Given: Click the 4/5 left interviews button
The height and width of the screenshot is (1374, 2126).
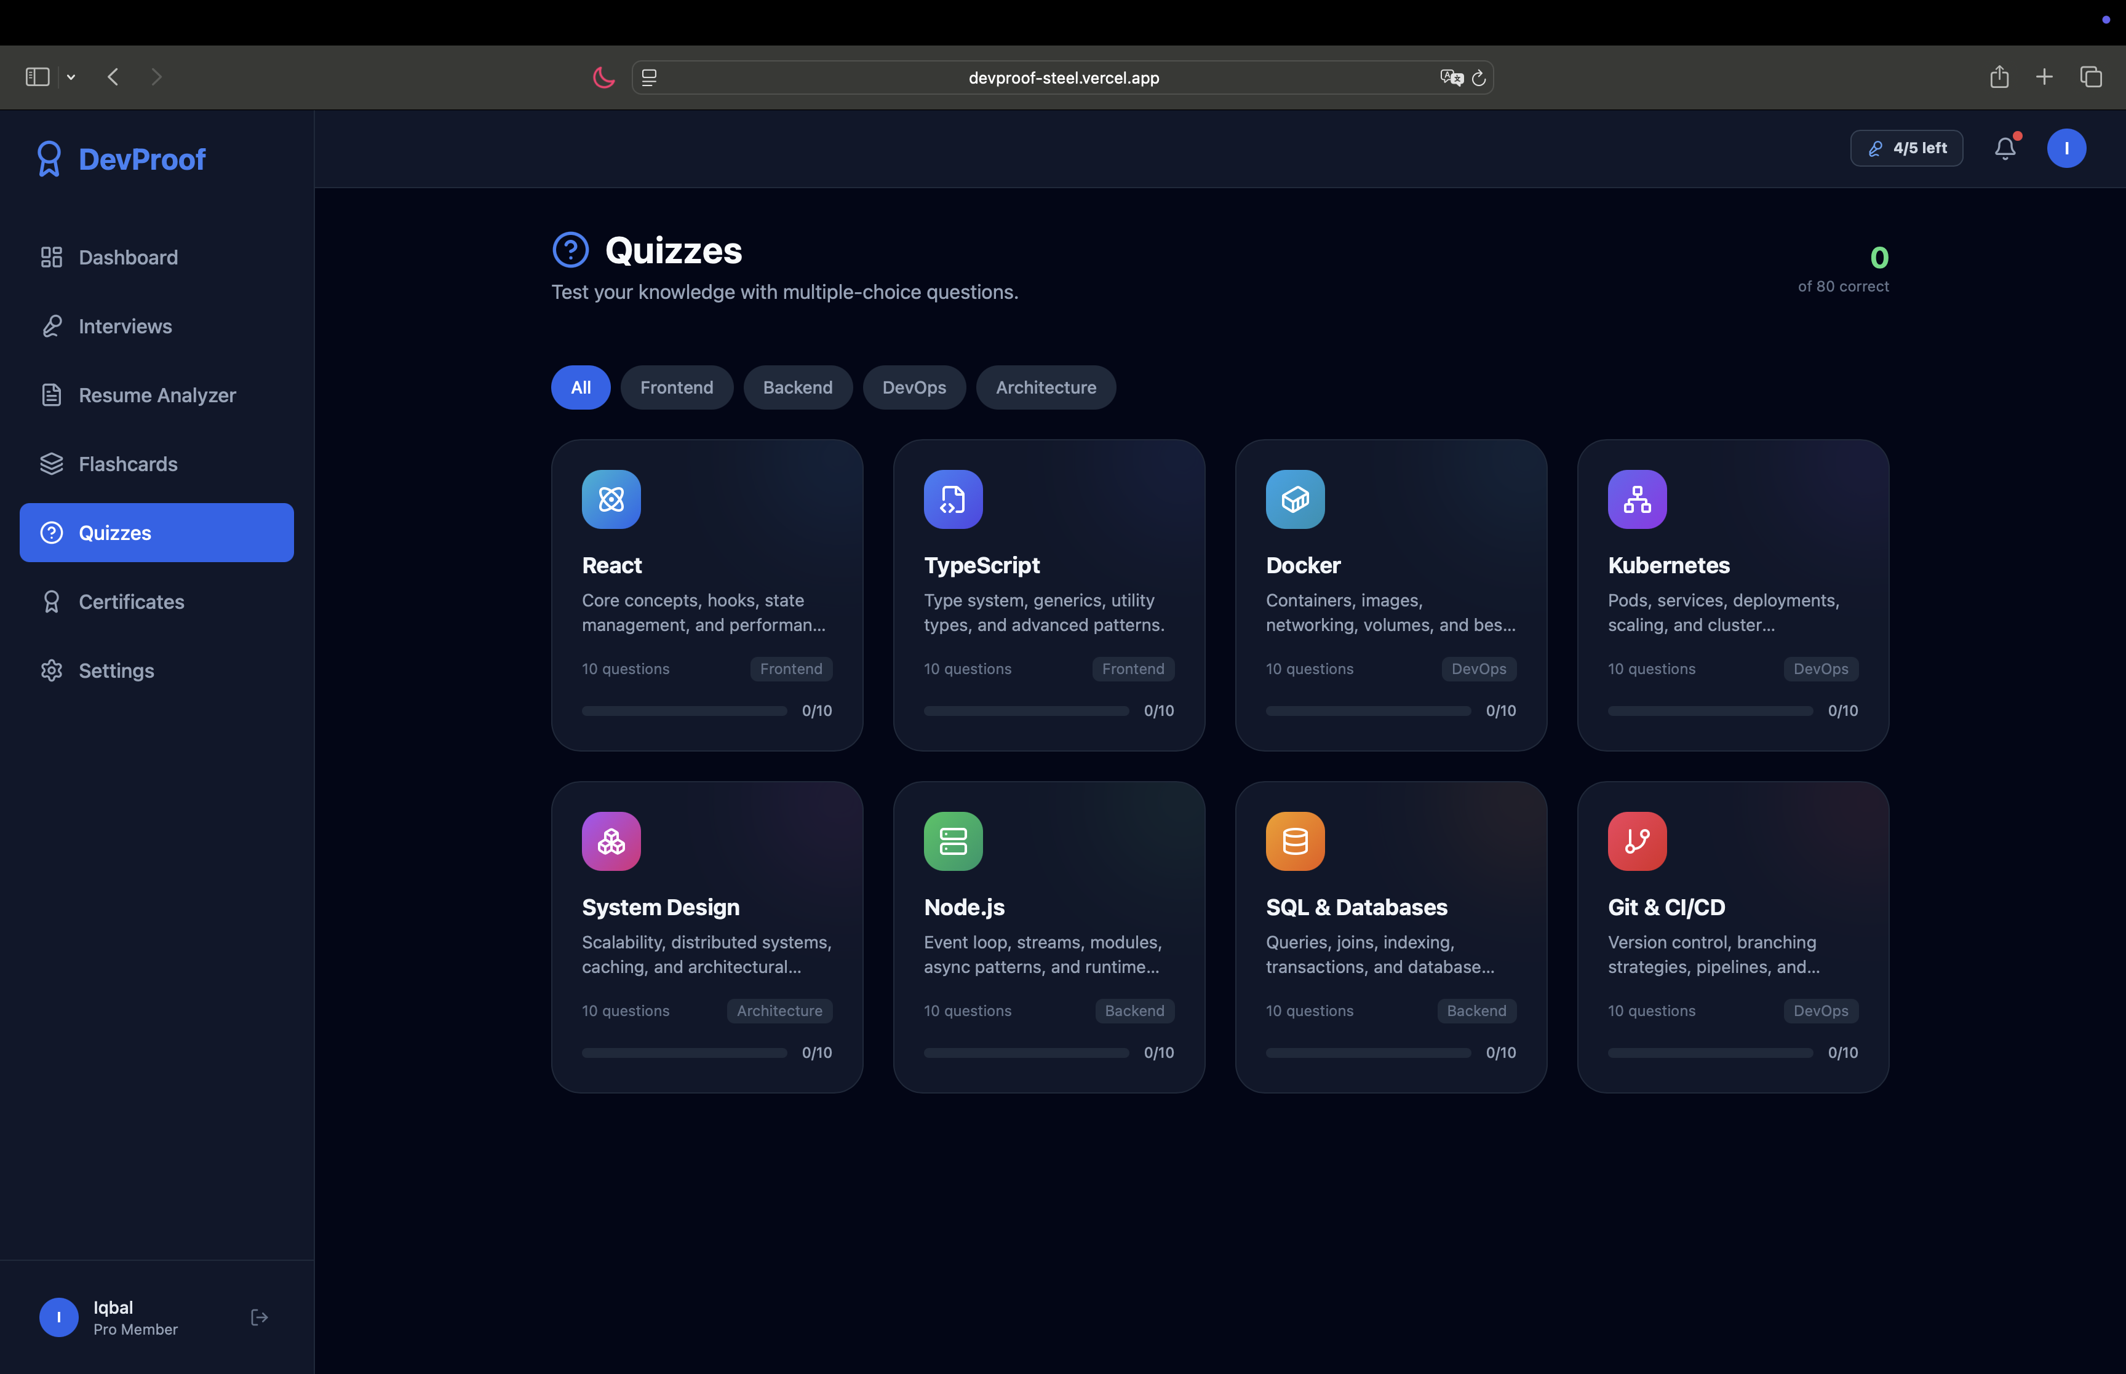Looking at the screenshot, I should tap(1906, 148).
